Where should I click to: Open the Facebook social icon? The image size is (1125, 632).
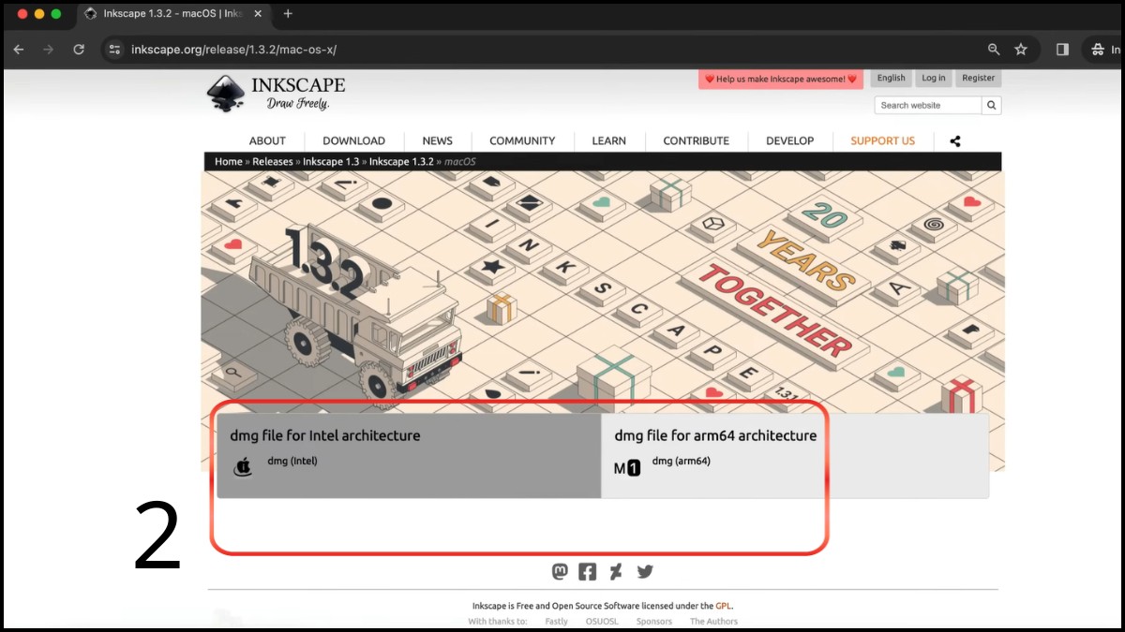coord(588,571)
